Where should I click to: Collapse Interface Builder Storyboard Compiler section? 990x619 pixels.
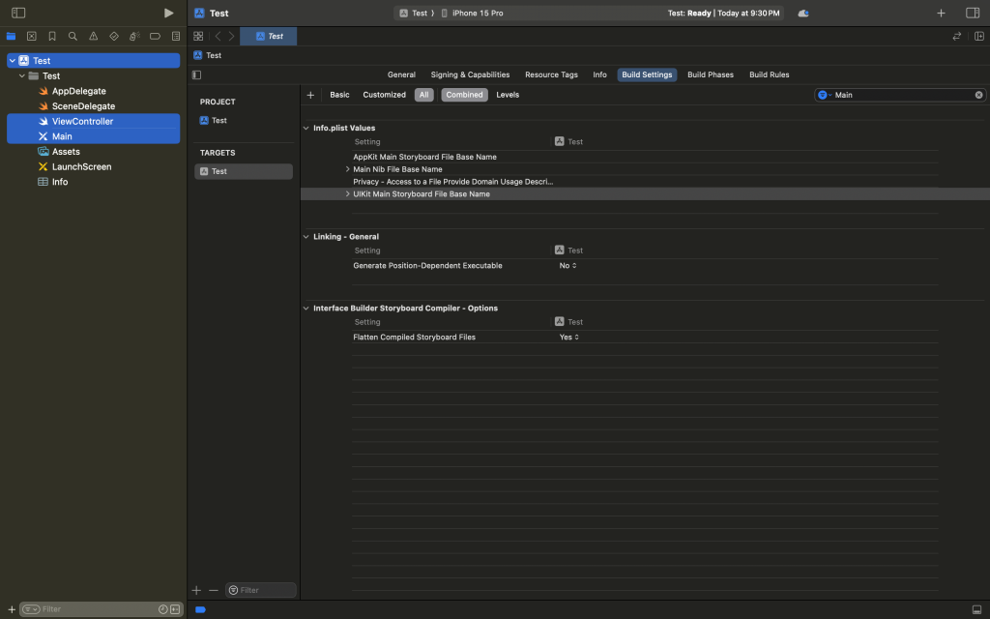point(306,309)
